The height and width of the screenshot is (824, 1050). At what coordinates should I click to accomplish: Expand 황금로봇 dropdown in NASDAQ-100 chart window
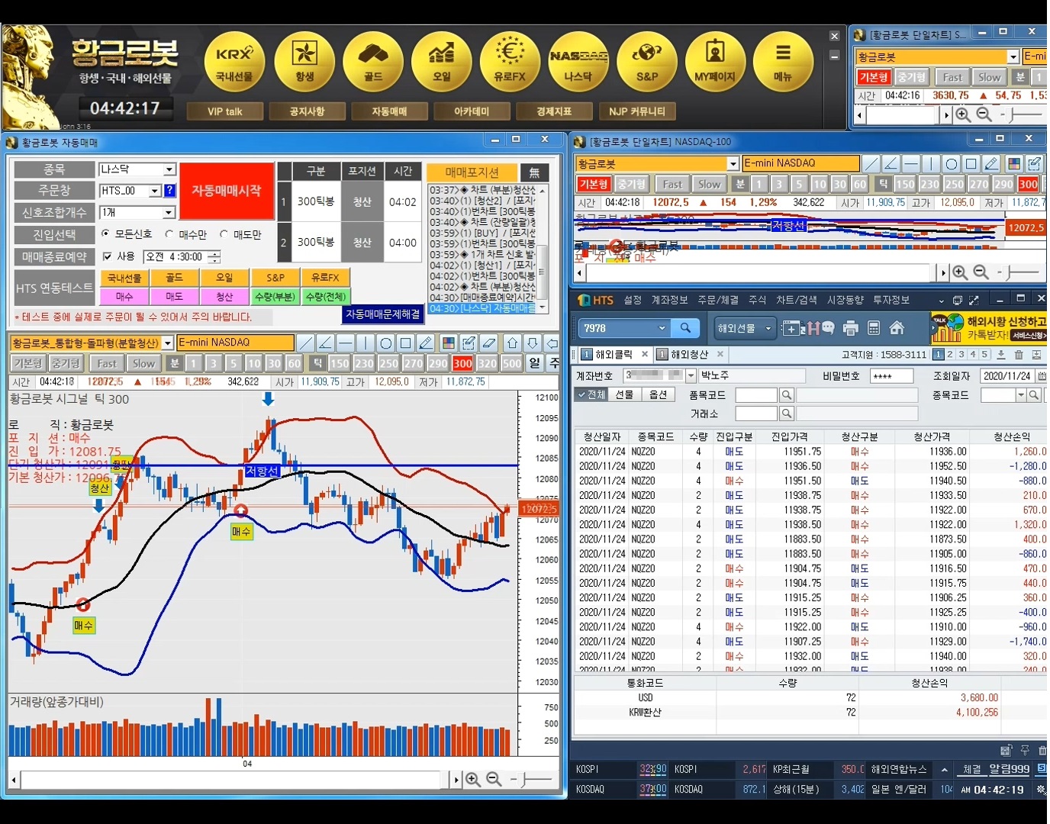733,163
